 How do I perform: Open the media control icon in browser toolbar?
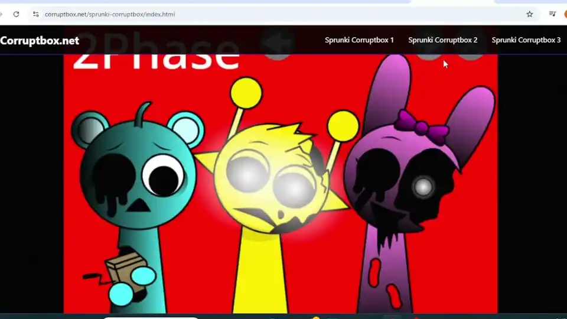pos(552,14)
